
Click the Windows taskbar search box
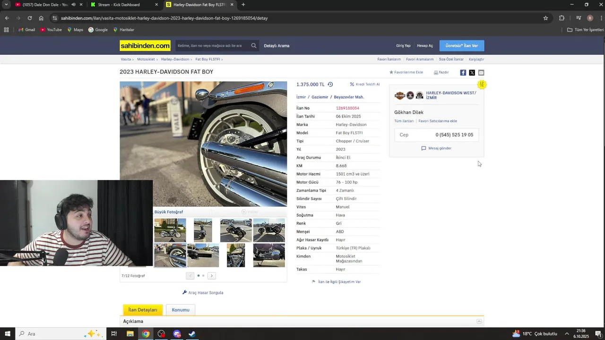point(60,334)
